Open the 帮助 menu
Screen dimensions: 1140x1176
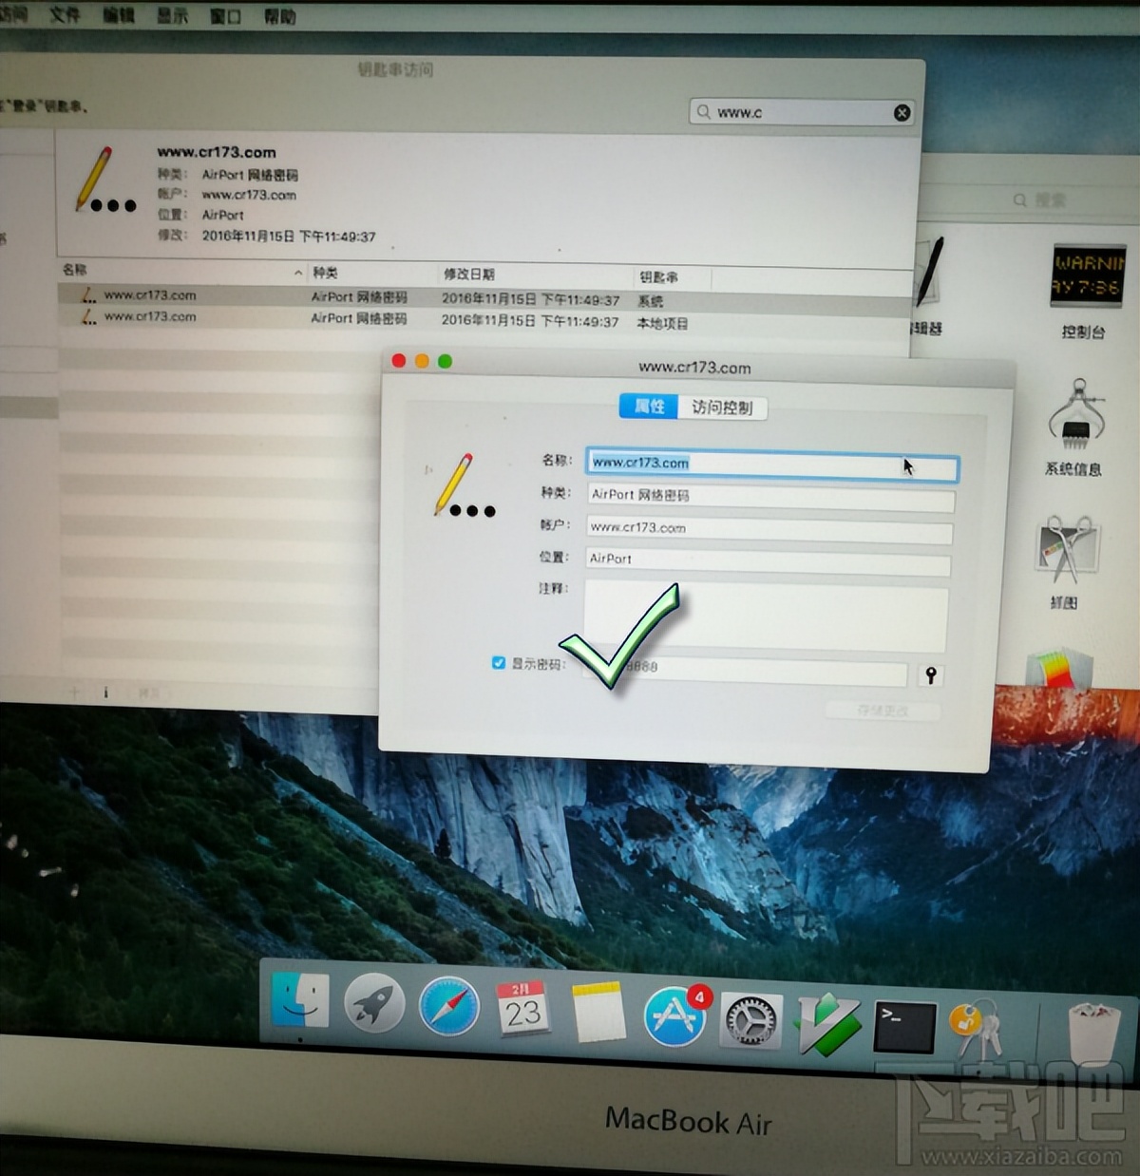(279, 17)
